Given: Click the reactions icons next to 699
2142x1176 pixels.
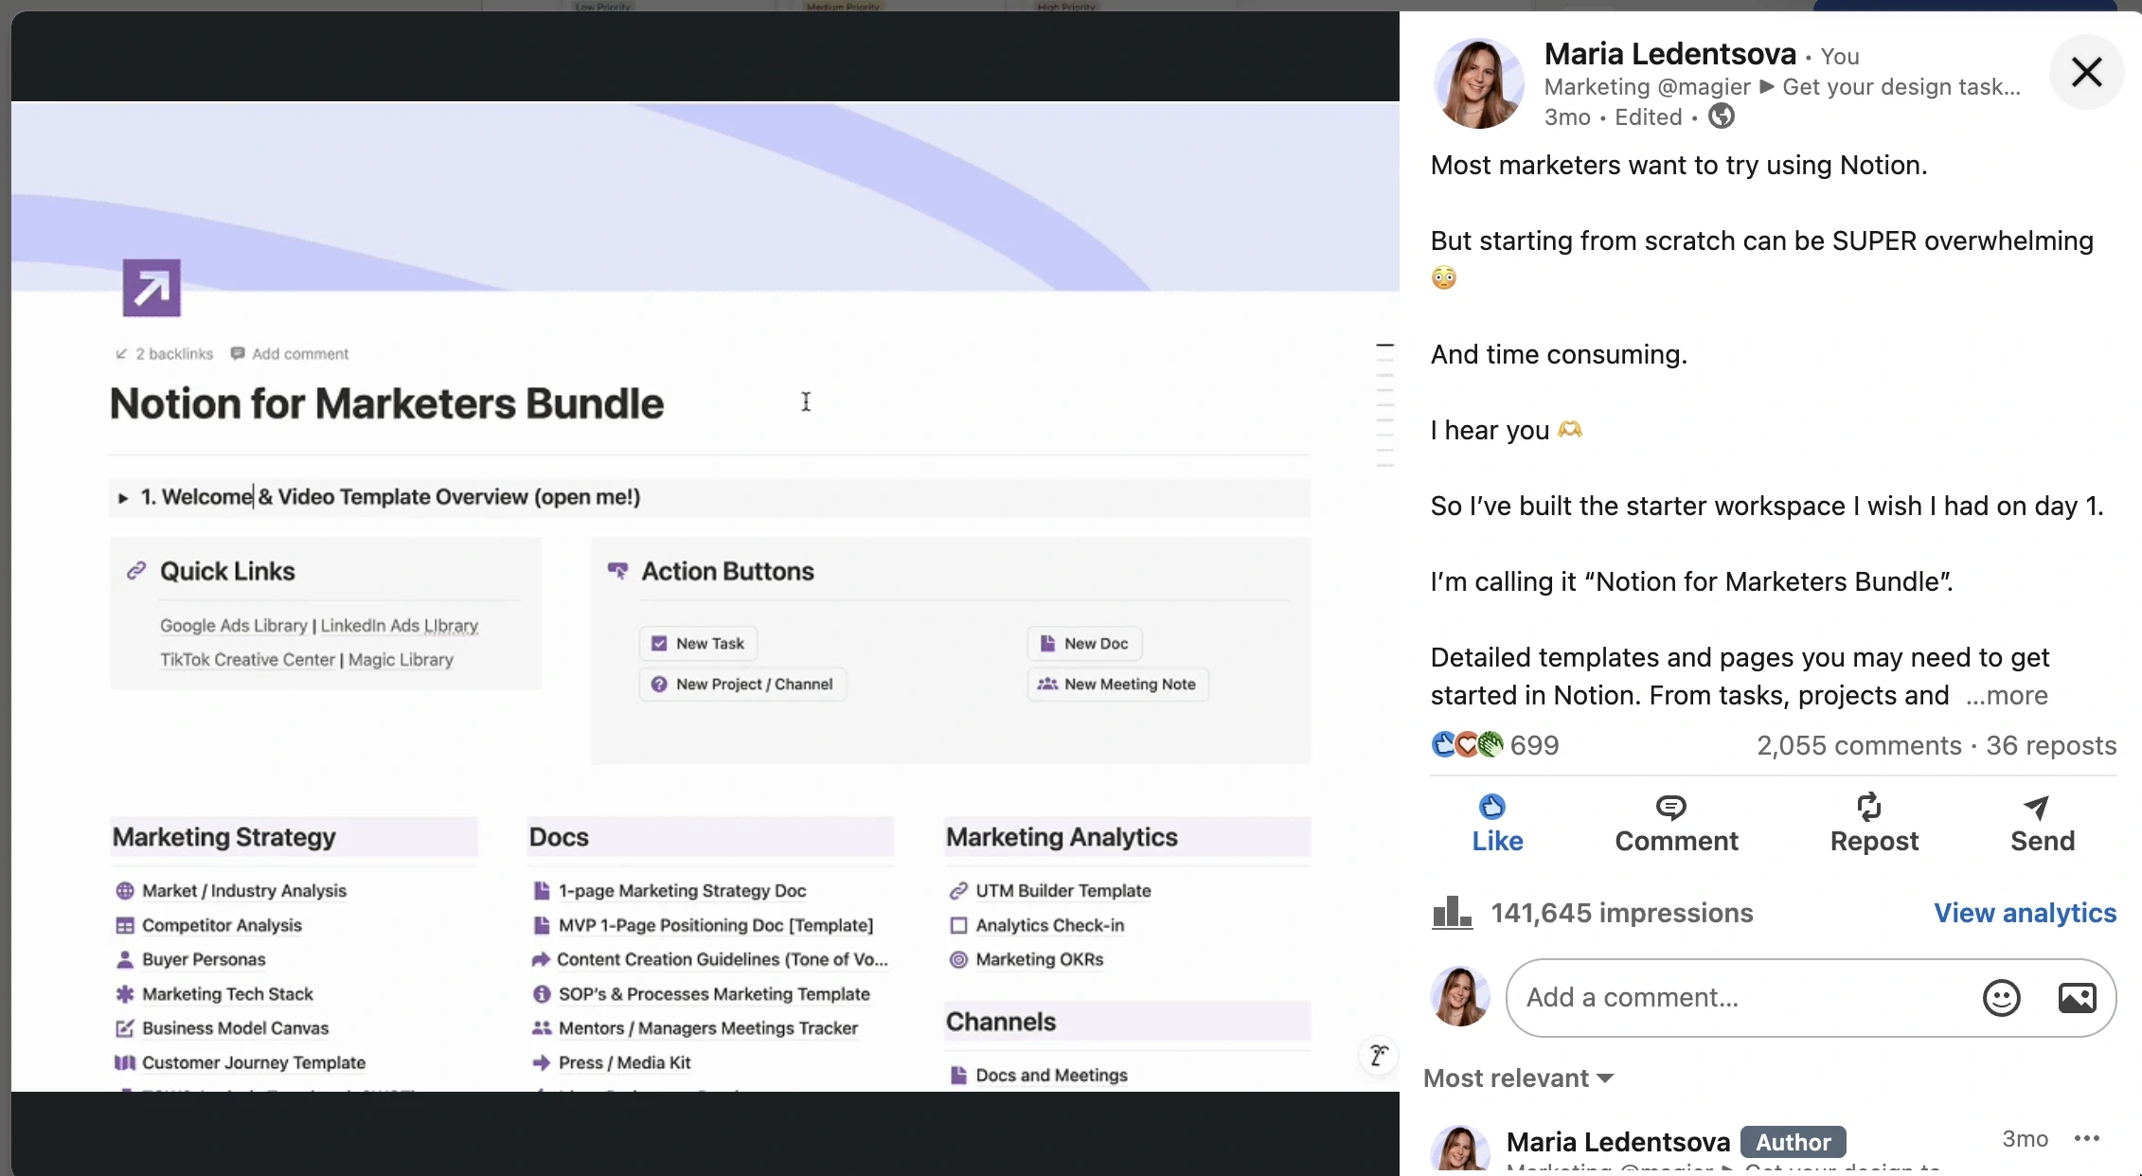Looking at the screenshot, I should 1466,745.
